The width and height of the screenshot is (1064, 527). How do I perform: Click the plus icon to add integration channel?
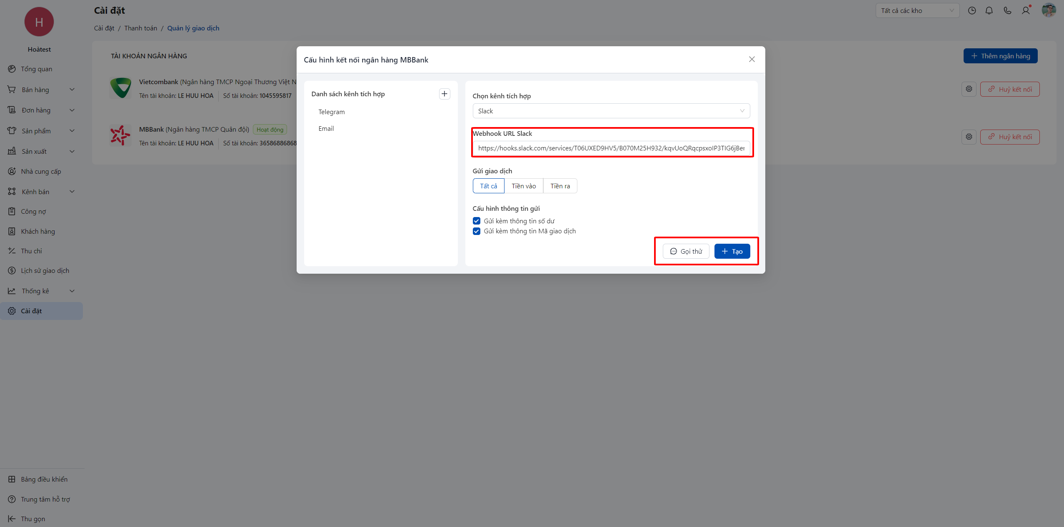(444, 94)
